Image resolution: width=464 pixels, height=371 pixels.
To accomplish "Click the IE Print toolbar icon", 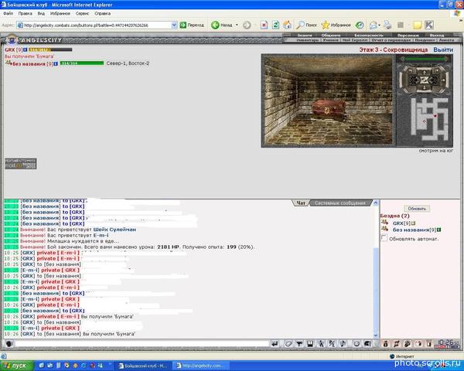I will click(x=387, y=26).
